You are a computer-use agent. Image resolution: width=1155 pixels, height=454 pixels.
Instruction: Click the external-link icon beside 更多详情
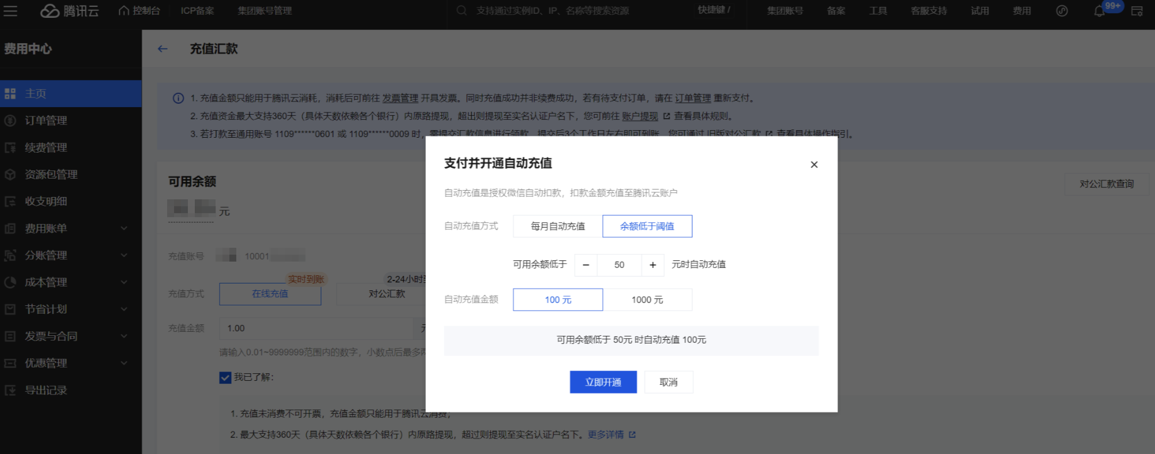pyautogui.click(x=632, y=435)
